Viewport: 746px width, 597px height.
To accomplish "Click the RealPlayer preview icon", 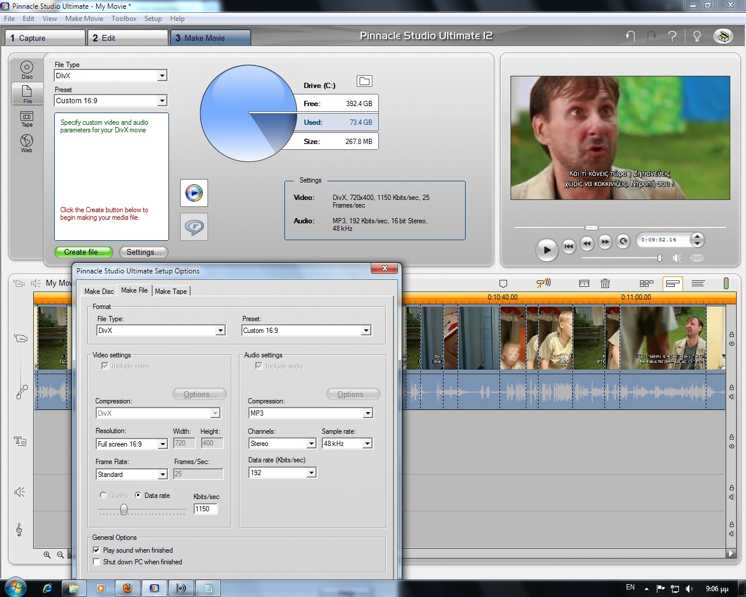I will (x=194, y=227).
